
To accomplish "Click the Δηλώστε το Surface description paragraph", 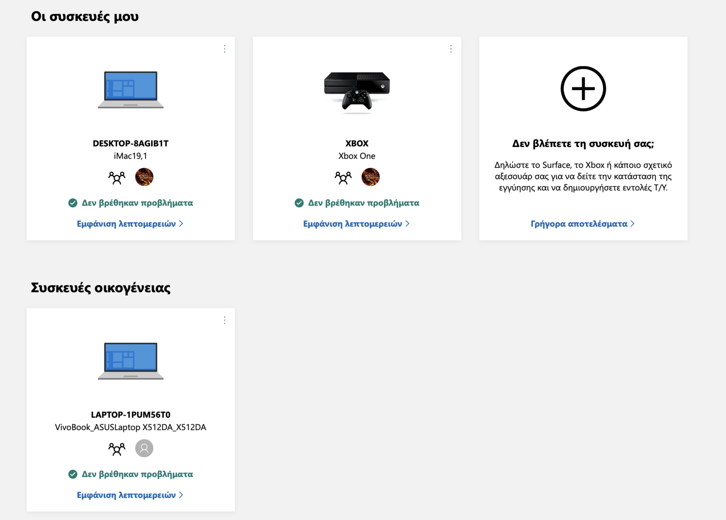I will (x=583, y=176).
